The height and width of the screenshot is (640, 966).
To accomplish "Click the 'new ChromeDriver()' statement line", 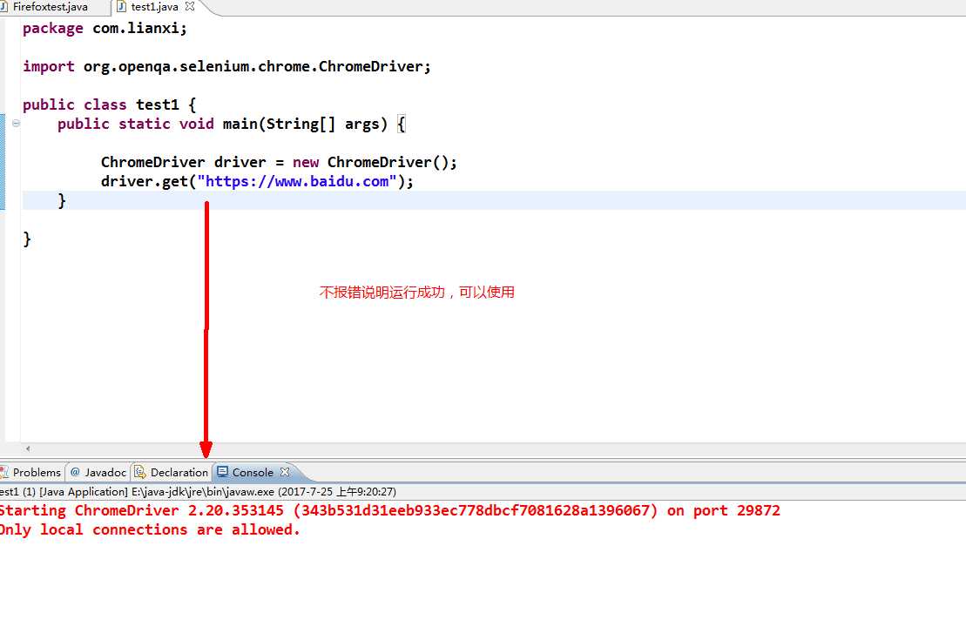I will coord(279,162).
